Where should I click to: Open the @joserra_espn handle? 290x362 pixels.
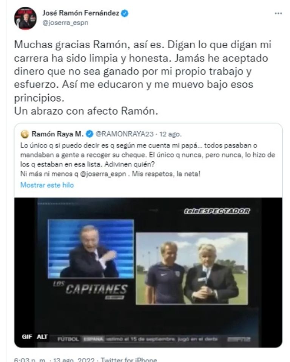[x=65, y=23]
